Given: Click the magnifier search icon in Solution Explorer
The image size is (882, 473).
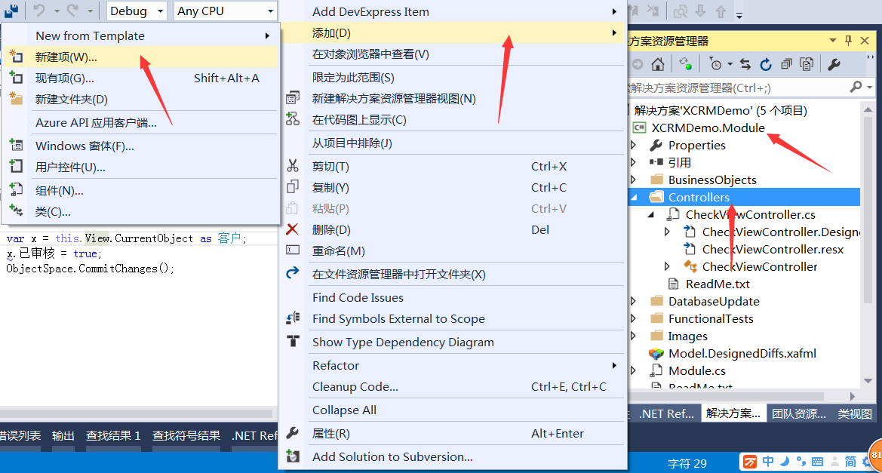Looking at the screenshot, I should 856,87.
